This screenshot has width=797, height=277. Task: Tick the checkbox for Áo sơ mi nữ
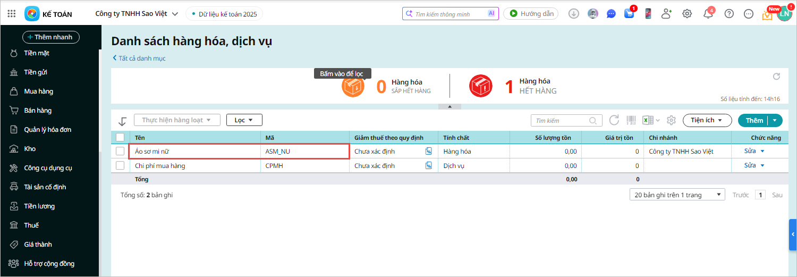pyautogui.click(x=120, y=151)
